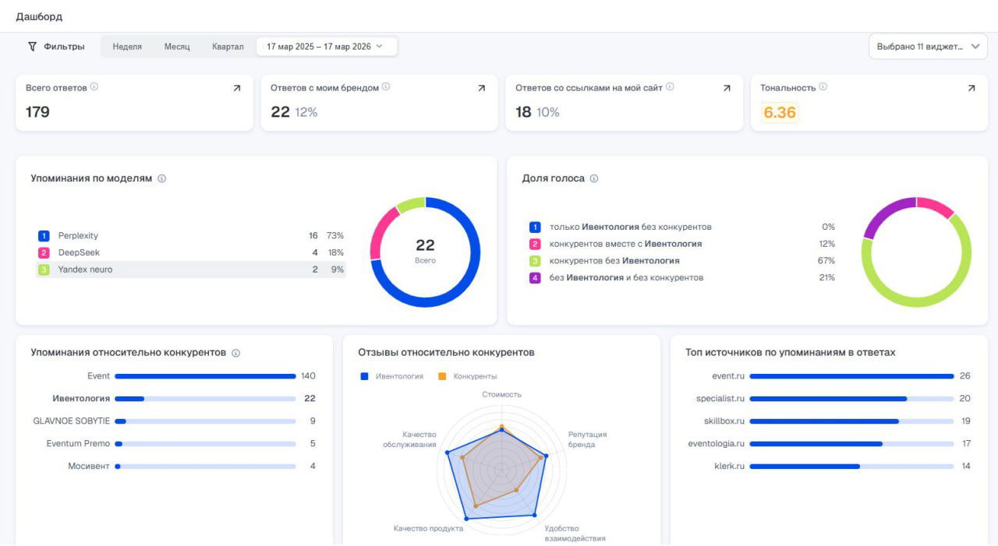Click info icon beside Доля голоса
998x546 pixels.
594,178
